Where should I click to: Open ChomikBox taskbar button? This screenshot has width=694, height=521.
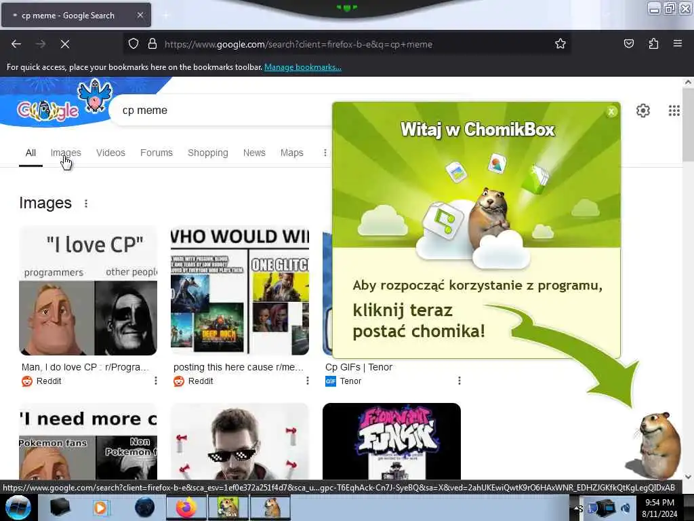pos(228,507)
